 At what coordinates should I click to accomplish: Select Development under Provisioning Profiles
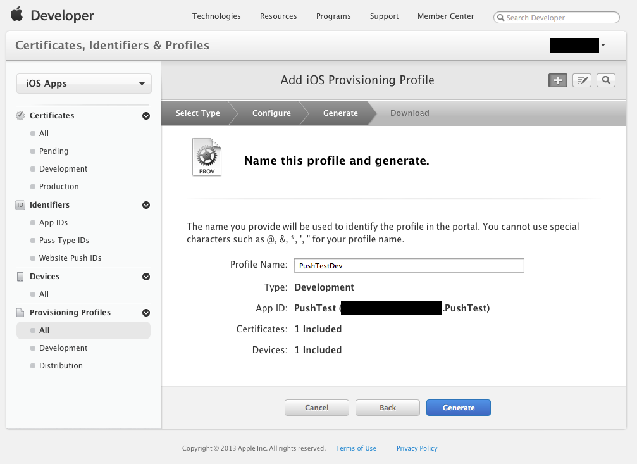click(x=63, y=348)
